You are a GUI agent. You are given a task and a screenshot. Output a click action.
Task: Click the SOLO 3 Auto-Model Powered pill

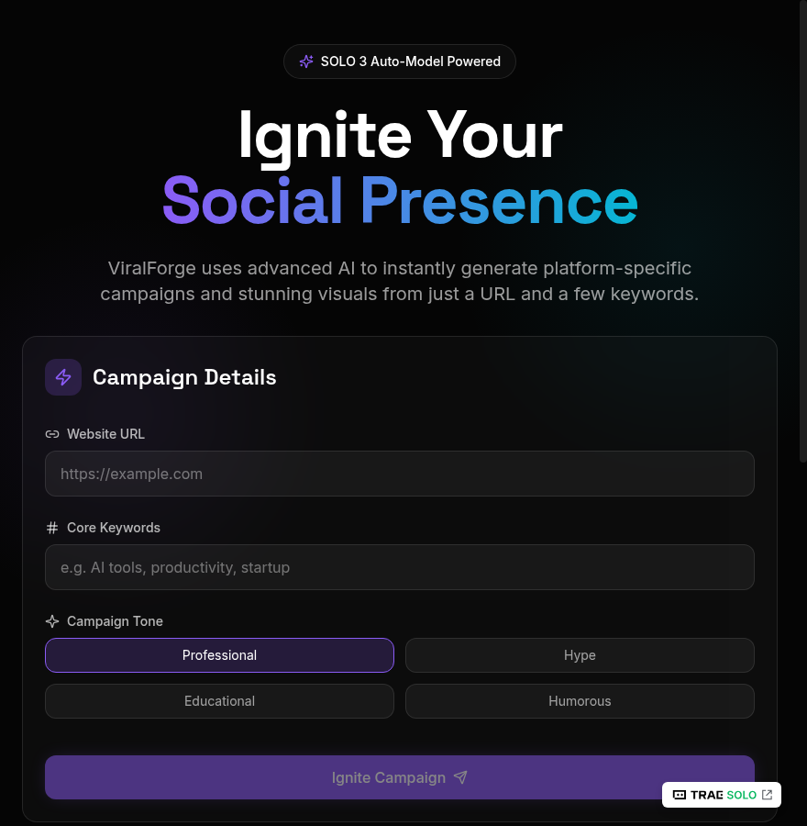[400, 61]
